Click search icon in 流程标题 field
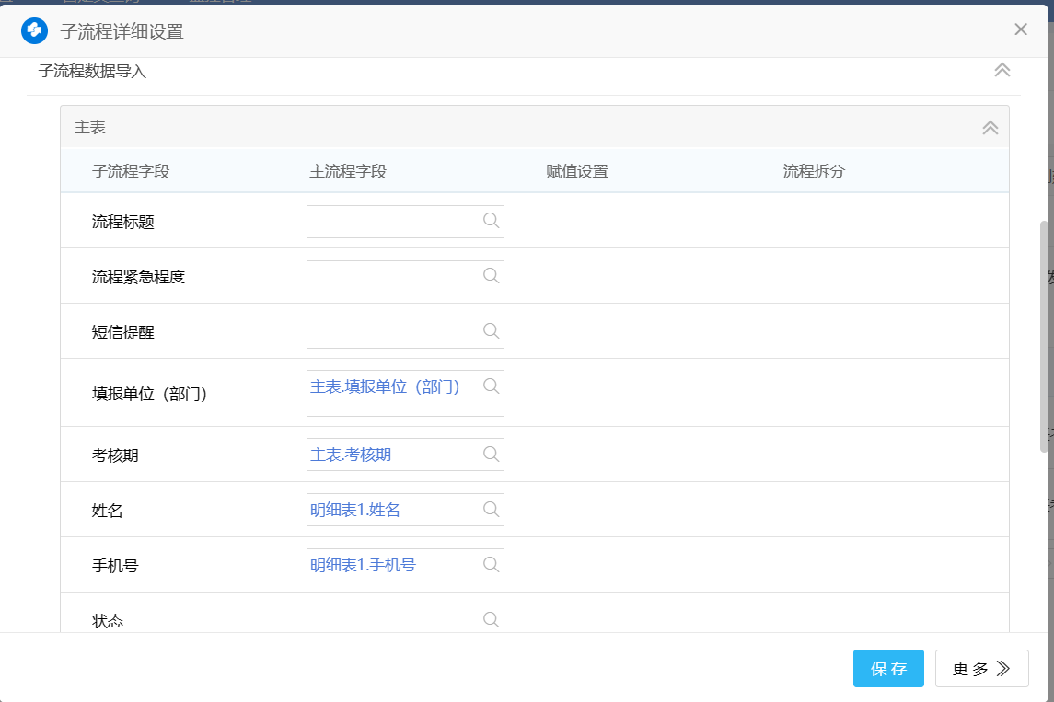This screenshot has height=702, width=1054. [492, 220]
